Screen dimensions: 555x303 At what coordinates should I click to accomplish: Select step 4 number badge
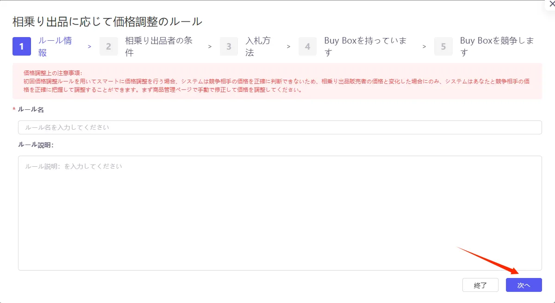[307, 46]
